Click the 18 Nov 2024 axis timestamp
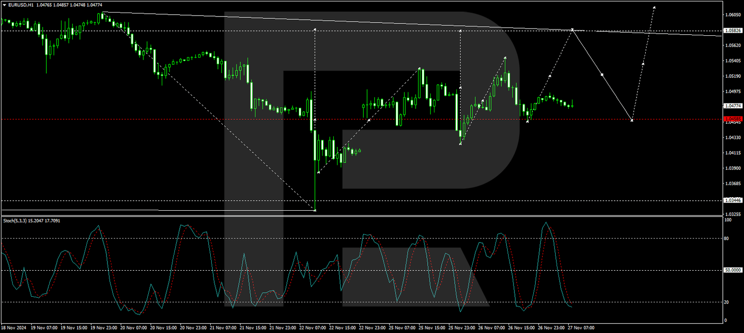Image resolution: width=744 pixels, height=333 pixels. pyautogui.click(x=15, y=328)
